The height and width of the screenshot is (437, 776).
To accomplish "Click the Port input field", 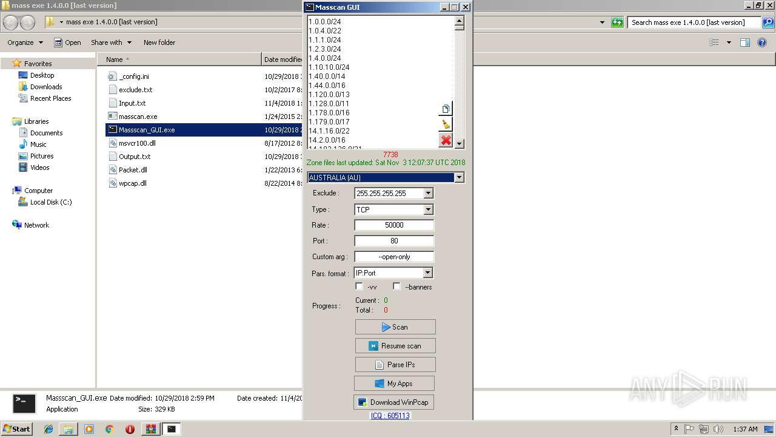I will click(394, 241).
